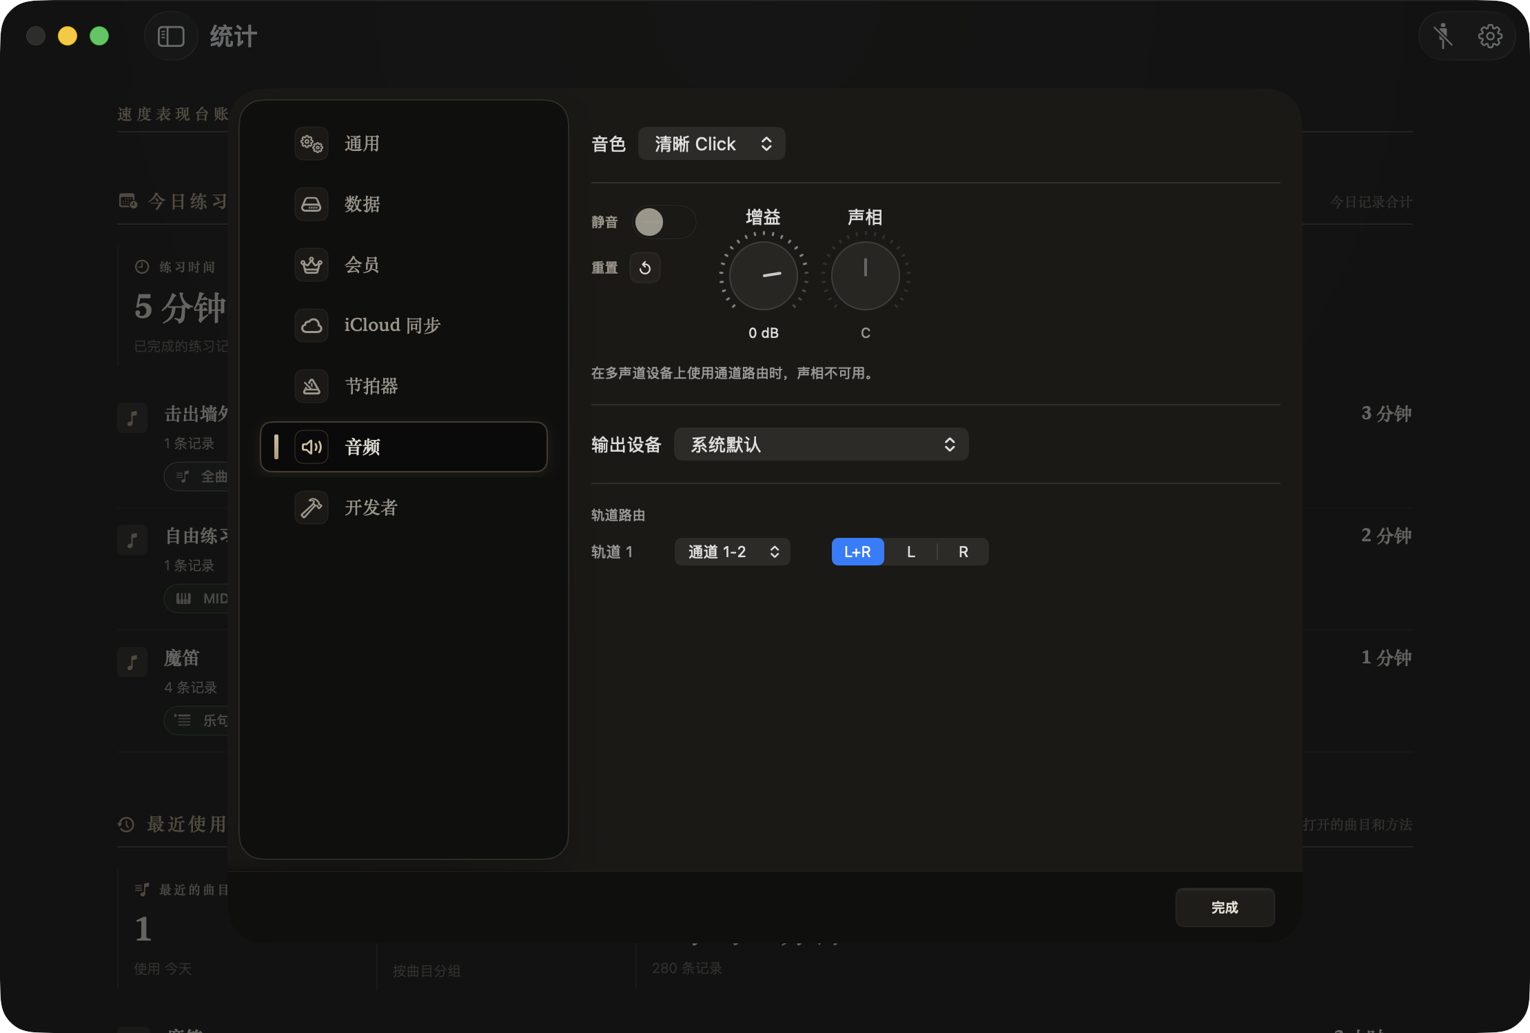The height and width of the screenshot is (1033, 1530).
Task: Switch to 节拍器 settings
Action: point(404,386)
